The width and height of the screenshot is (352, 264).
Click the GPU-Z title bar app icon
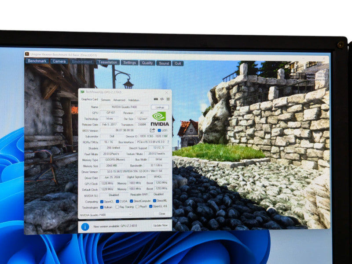coord(82,92)
